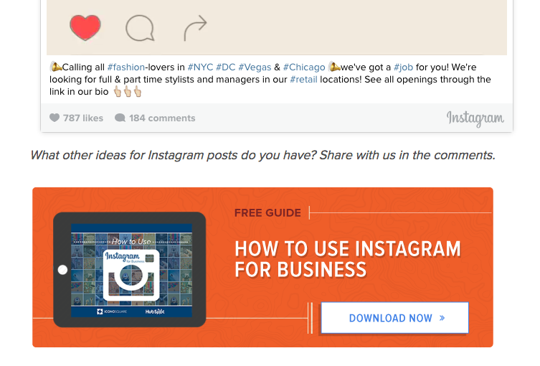The width and height of the screenshot is (540, 366).
Task: Open the 184 comments link
Action: coord(162,118)
